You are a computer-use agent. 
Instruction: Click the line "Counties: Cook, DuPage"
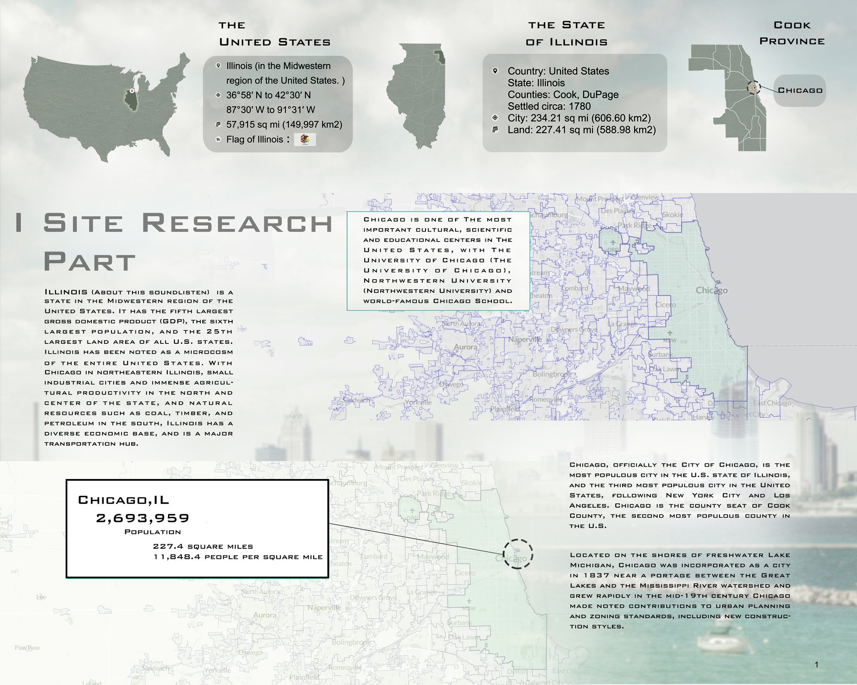(x=563, y=95)
